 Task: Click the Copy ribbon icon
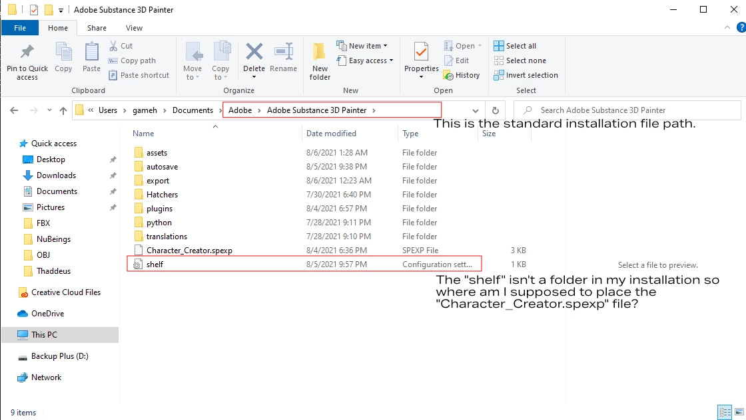click(63, 52)
